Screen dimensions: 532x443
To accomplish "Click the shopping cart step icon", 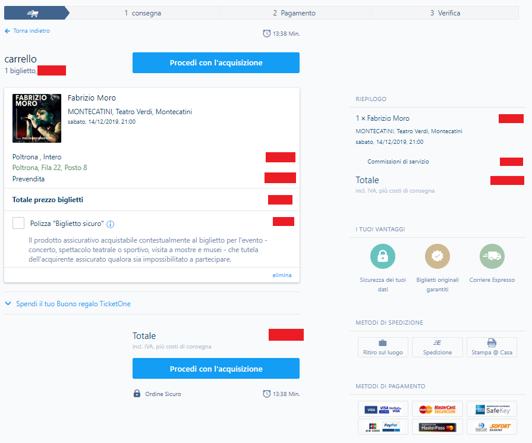I will 33,13.
